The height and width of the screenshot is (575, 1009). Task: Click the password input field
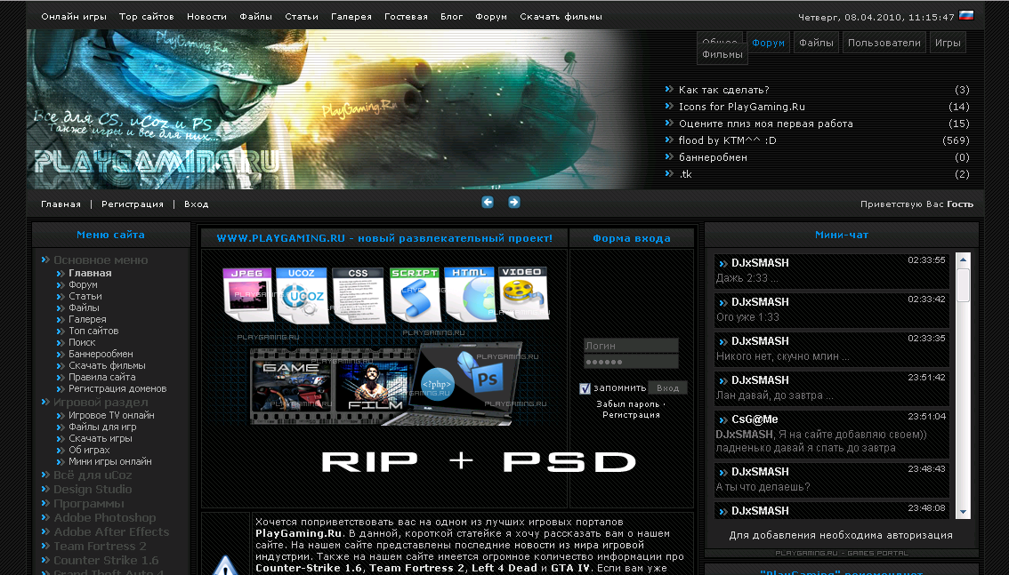point(631,362)
